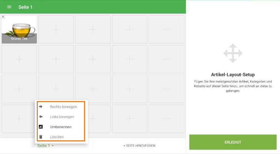Click the + Seite hinzufügen button

(x=139, y=146)
